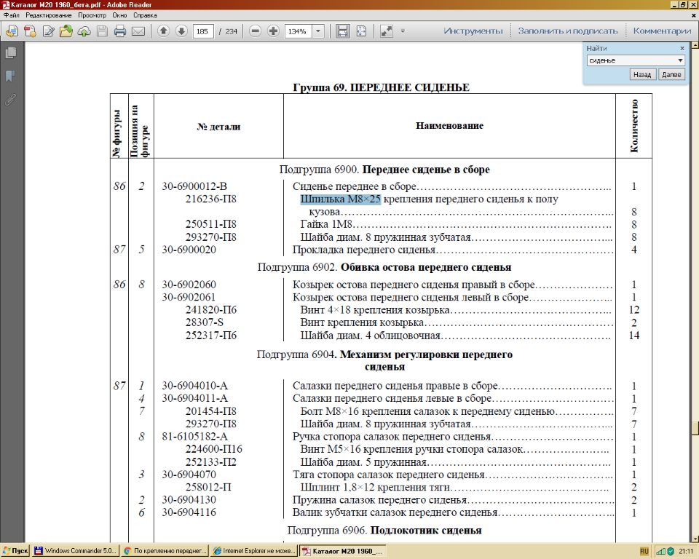Click the cloud upload toolbar icon
This screenshot has height=559, width=699.
click(84, 31)
